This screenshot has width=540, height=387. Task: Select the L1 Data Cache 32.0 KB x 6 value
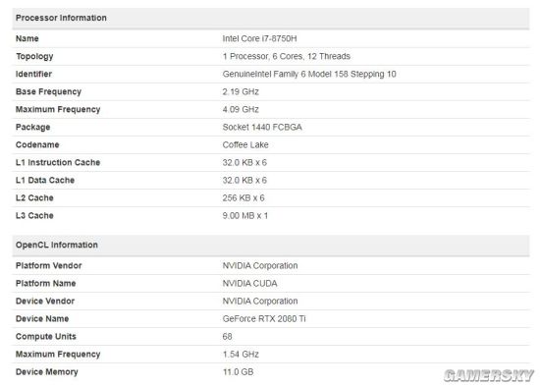(244, 180)
